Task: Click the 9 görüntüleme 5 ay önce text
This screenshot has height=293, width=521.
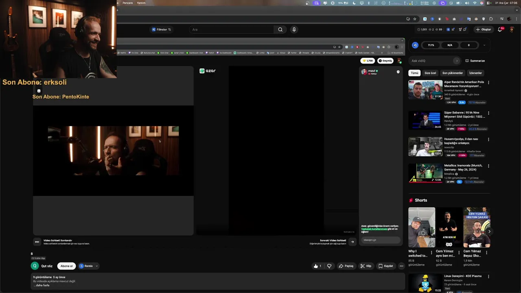Action: tap(49, 277)
